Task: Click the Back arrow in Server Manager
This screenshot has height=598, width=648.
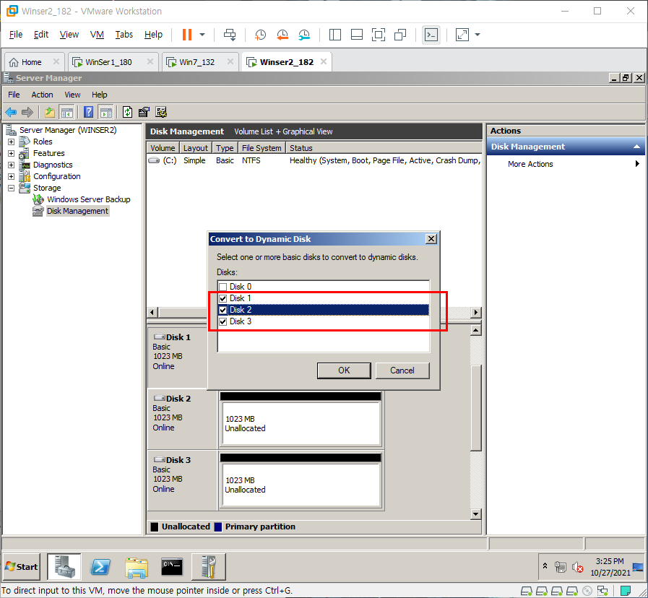Action: (11, 112)
